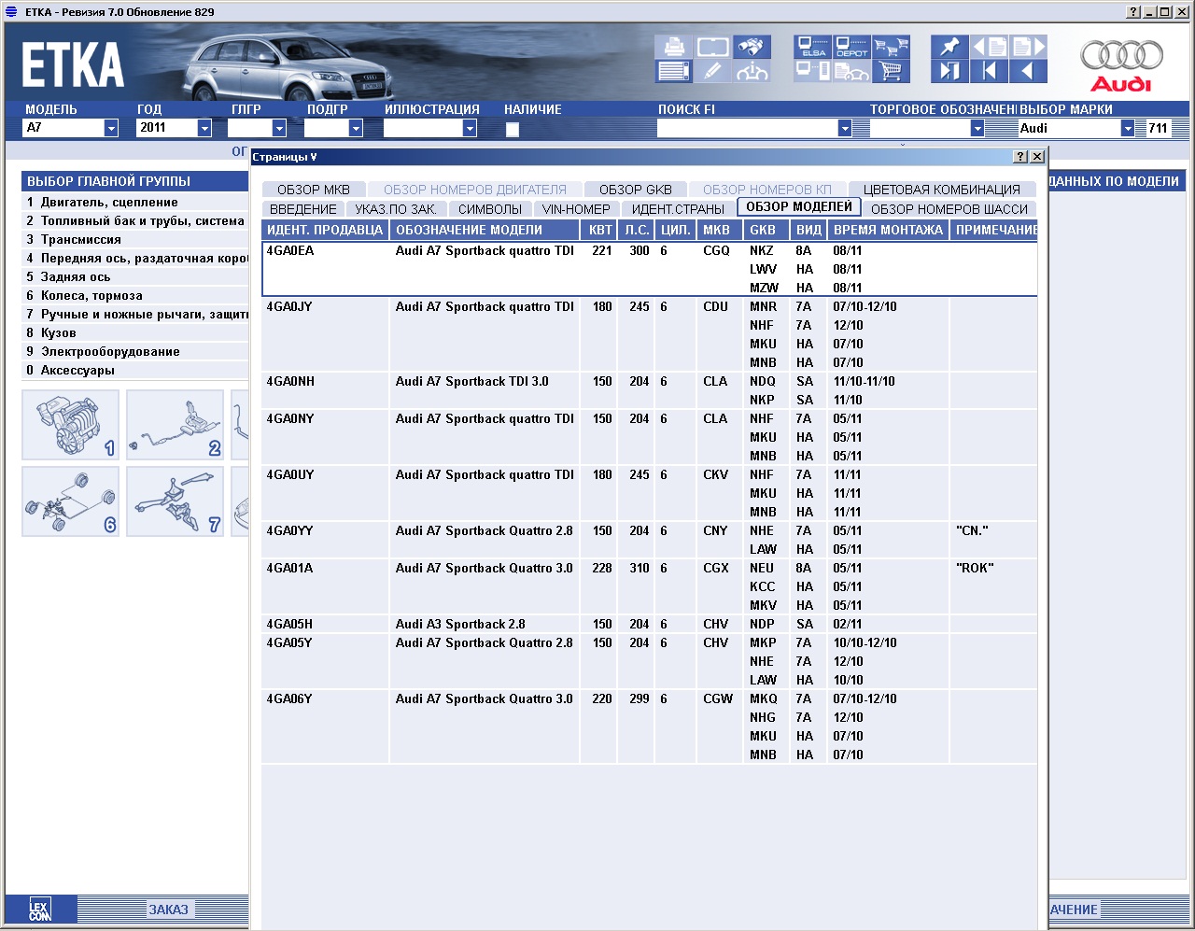Expand the МОДЕЛЬ dropdown
Image resolution: width=1195 pixels, height=931 pixels.
click(111, 129)
